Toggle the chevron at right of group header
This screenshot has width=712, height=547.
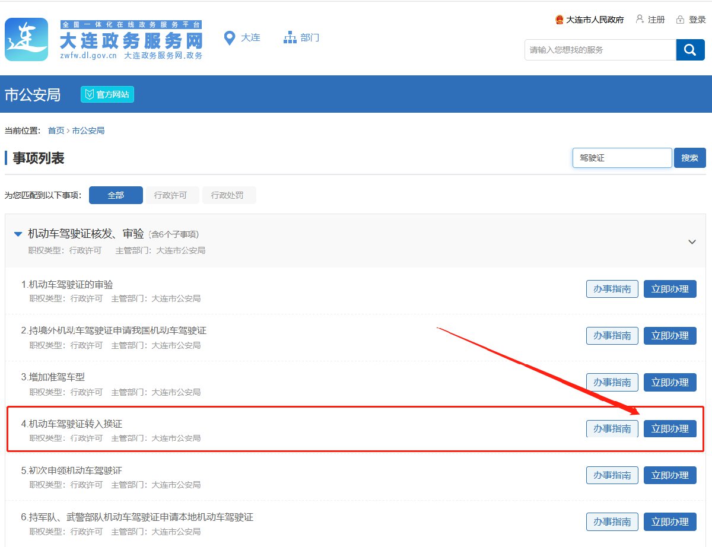tap(691, 242)
